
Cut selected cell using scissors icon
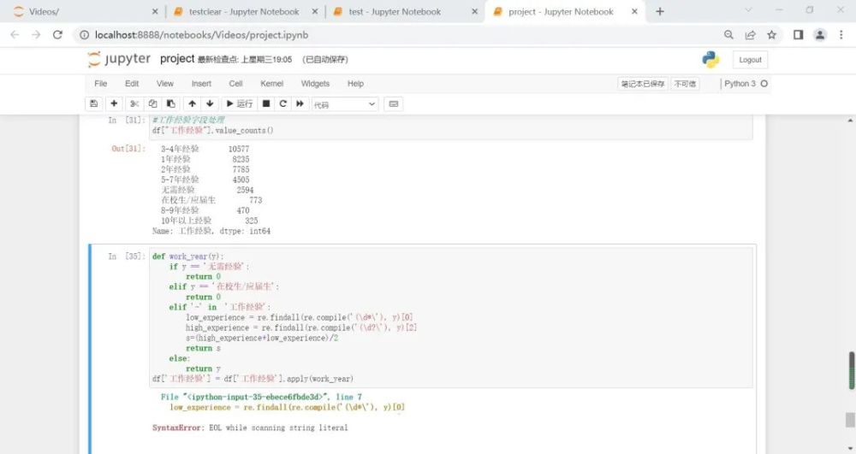(x=134, y=103)
